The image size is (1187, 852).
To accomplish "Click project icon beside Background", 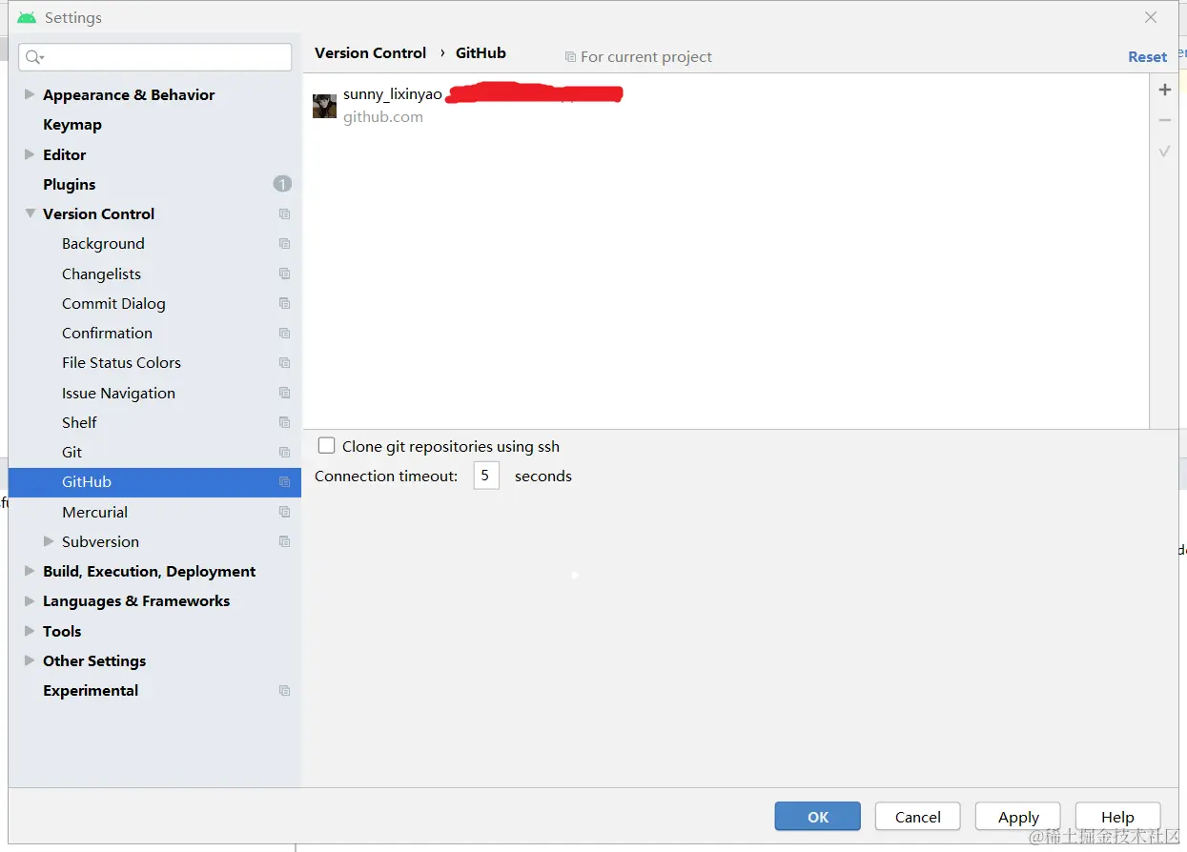I will 284,244.
